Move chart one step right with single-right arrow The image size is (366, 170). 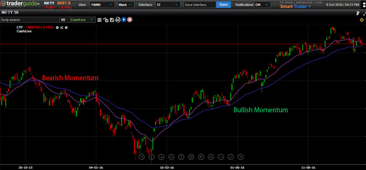tap(231, 157)
